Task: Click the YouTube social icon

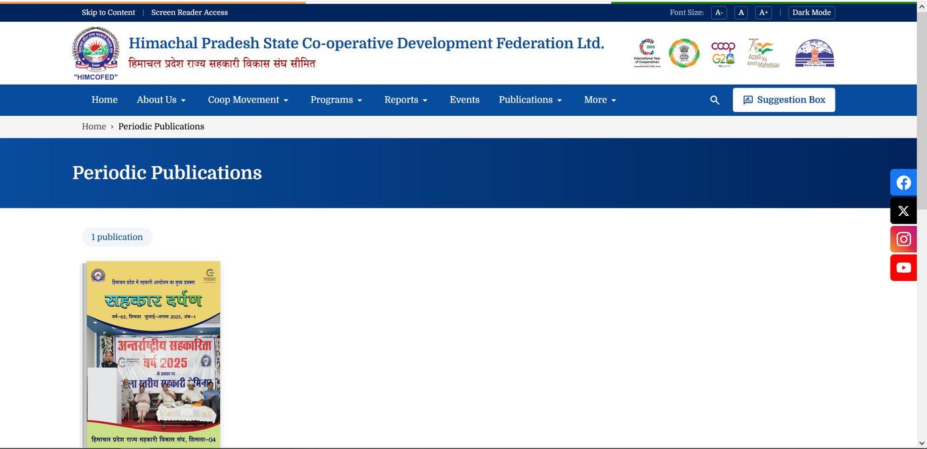Action: (x=903, y=268)
